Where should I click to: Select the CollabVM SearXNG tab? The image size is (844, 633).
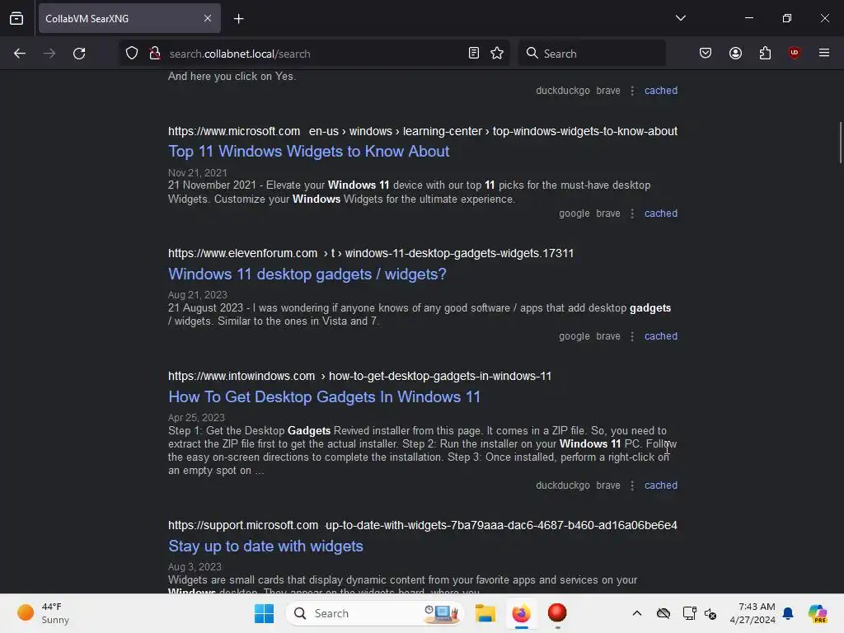coord(129,18)
